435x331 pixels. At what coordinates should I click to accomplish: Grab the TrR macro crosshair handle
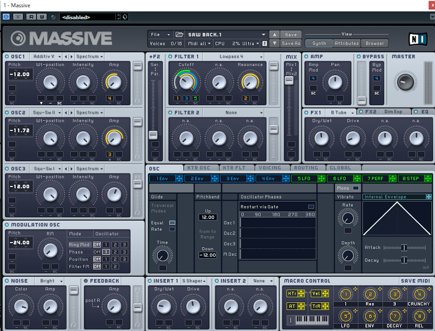pyautogui.click(x=325, y=306)
